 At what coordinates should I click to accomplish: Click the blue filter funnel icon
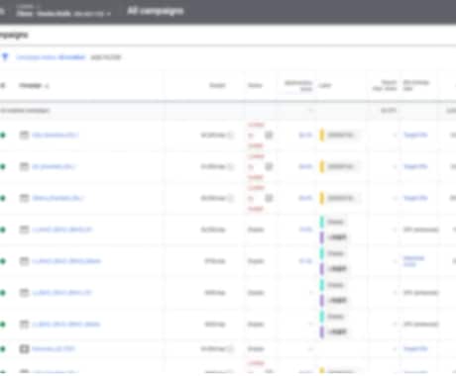[5, 57]
